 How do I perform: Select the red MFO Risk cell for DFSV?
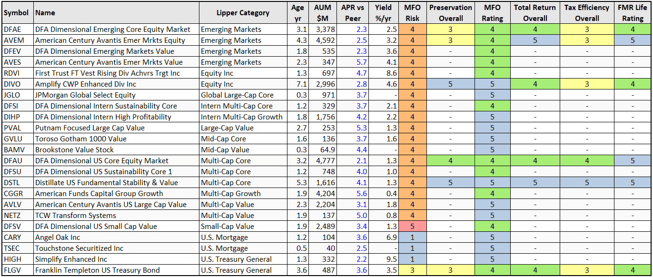(x=412, y=227)
